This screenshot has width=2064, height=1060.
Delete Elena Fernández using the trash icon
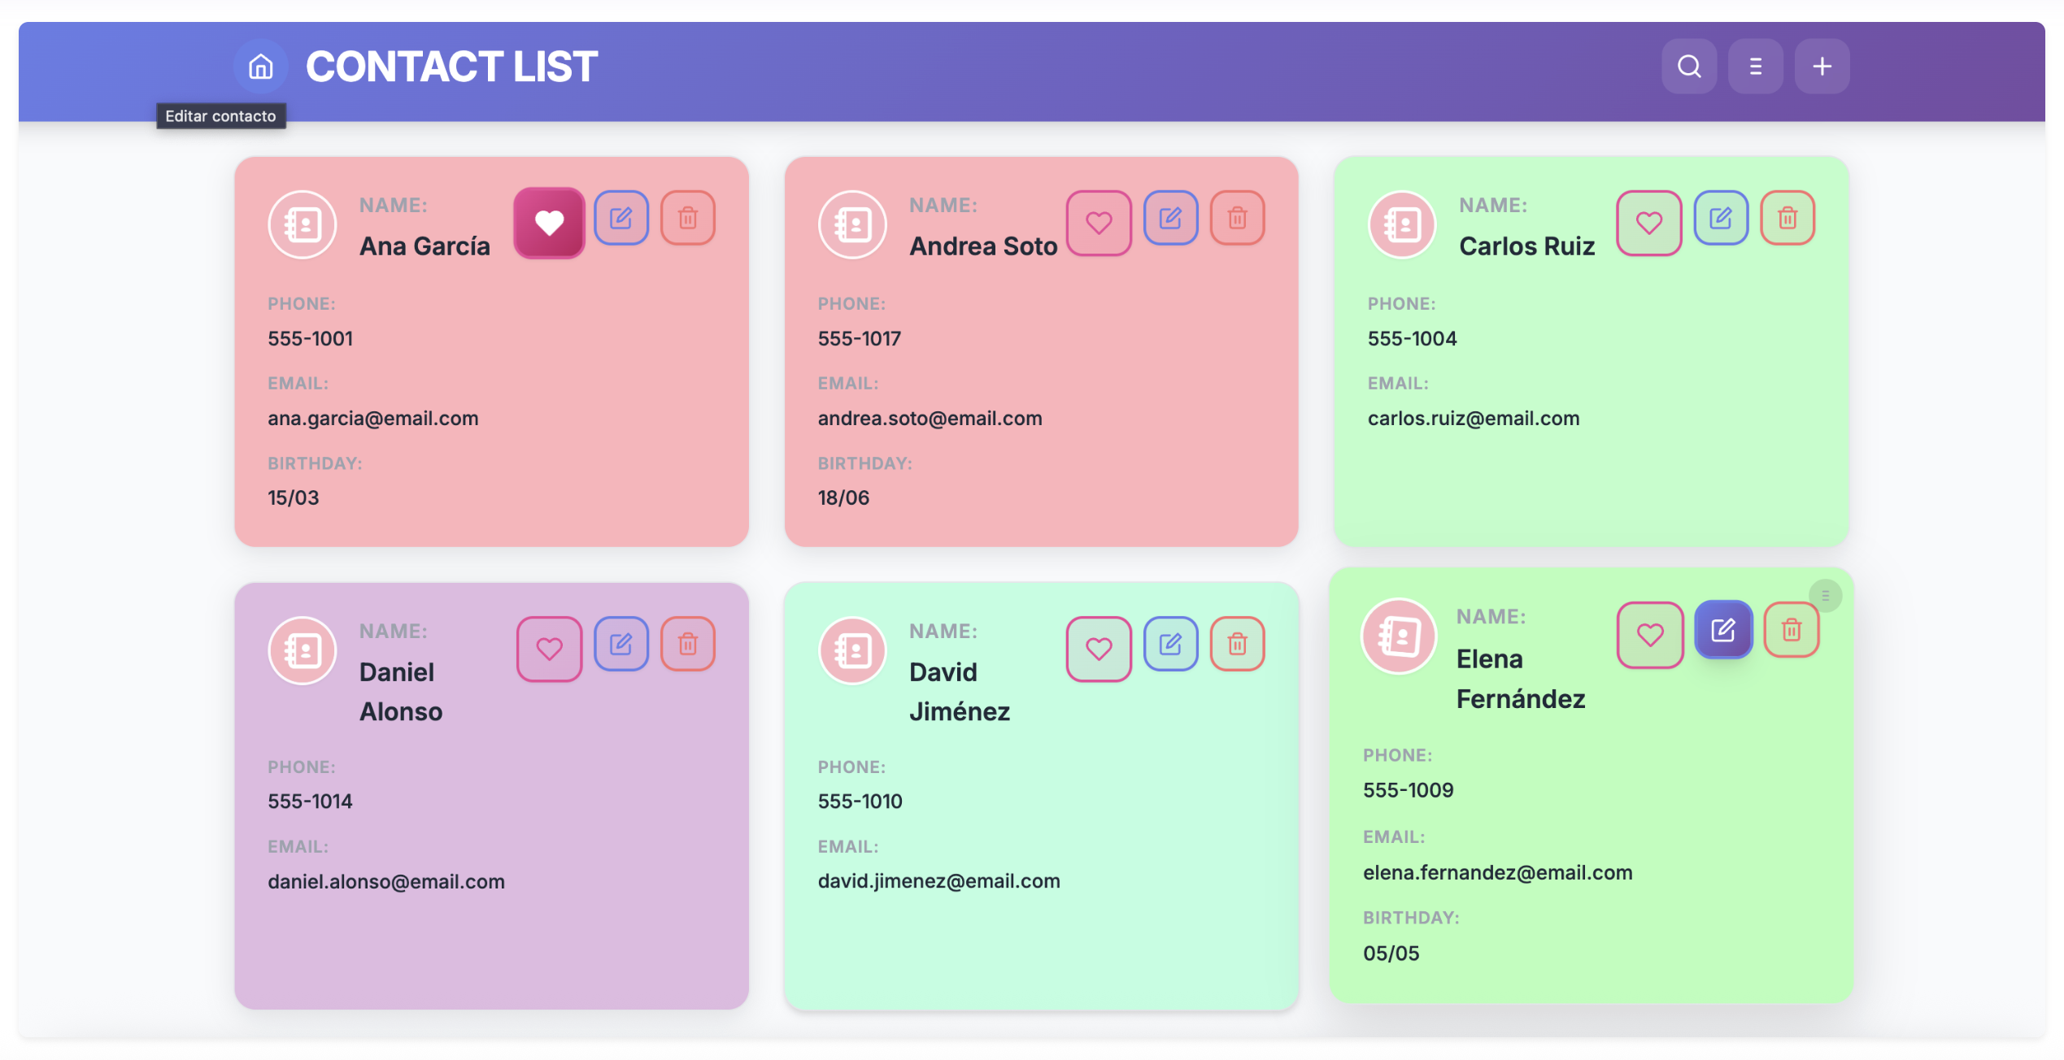[x=1792, y=629]
